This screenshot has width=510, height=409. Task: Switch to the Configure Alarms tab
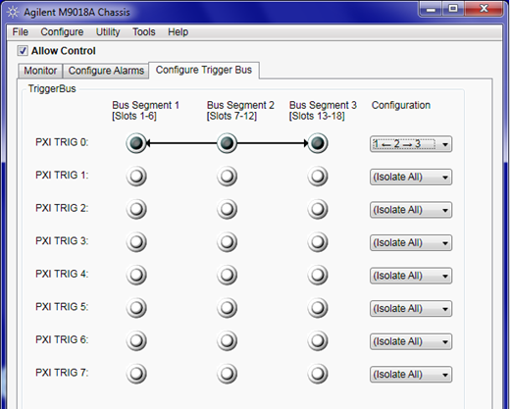106,71
